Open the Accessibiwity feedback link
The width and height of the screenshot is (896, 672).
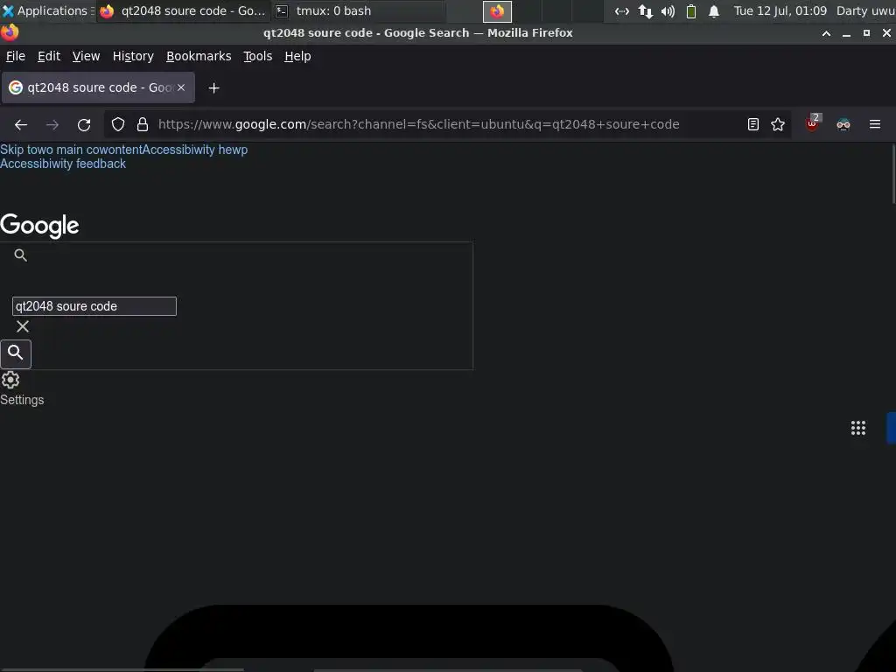[63, 164]
